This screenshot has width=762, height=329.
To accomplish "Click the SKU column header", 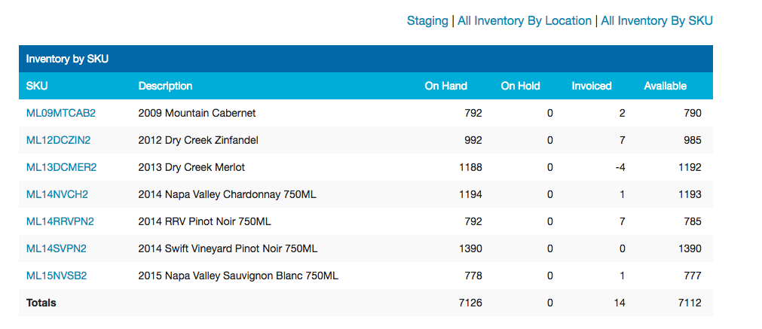I will click(37, 86).
